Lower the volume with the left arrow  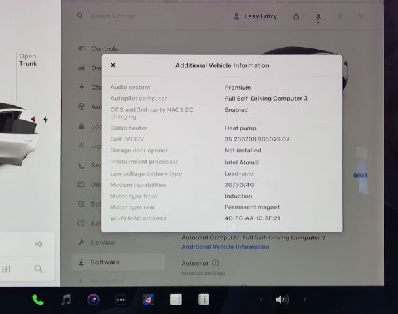click(261, 300)
